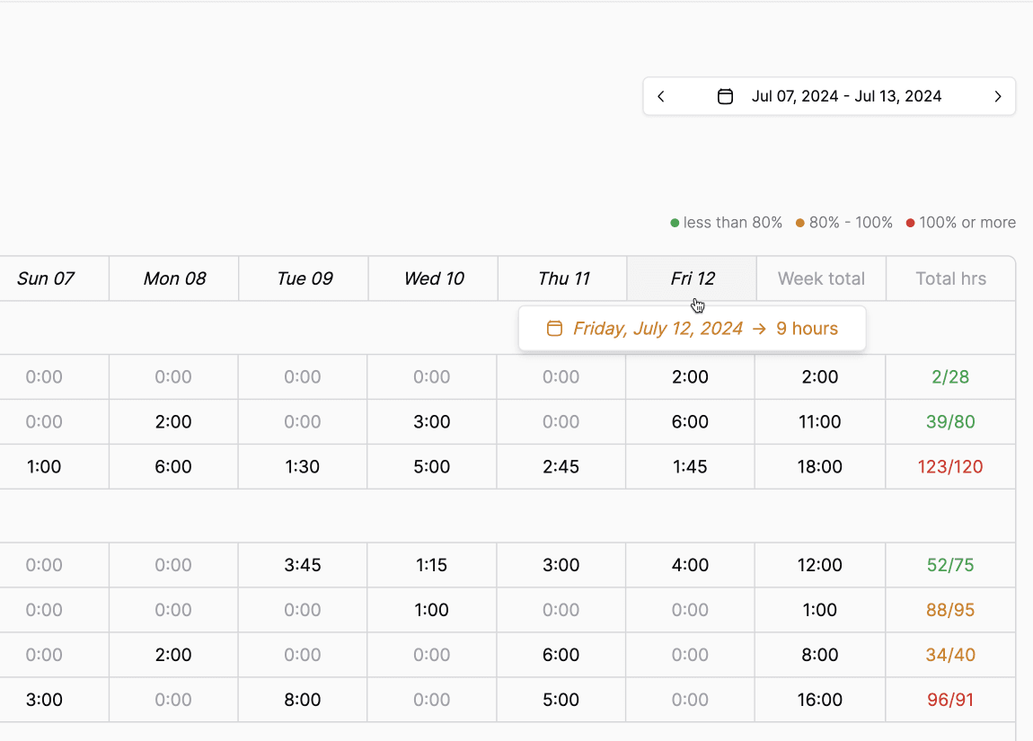
Task: Click the 16:00 week total cell
Action: click(819, 699)
